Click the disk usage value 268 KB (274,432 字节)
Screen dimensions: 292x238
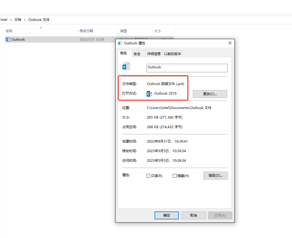pos(165,127)
